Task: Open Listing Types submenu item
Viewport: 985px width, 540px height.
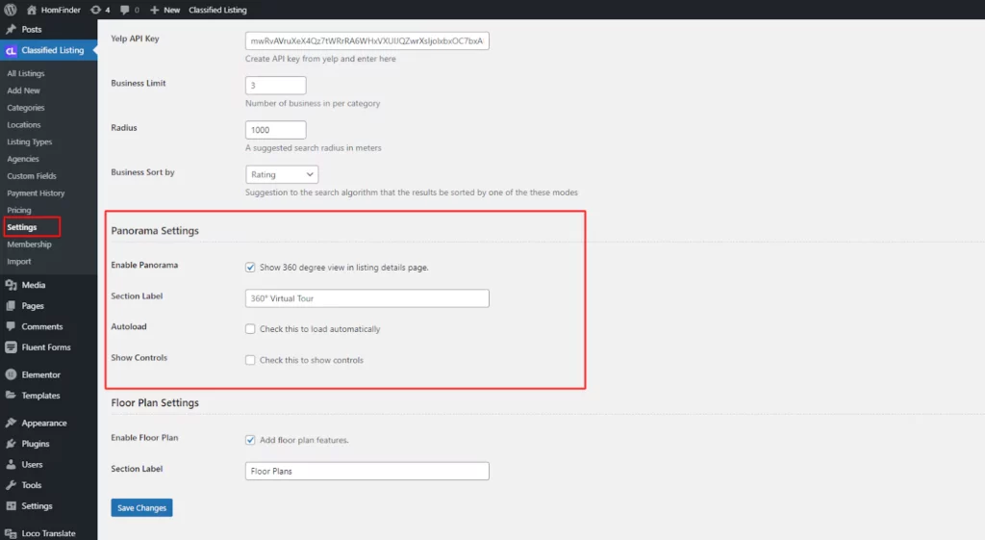Action: pos(30,142)
